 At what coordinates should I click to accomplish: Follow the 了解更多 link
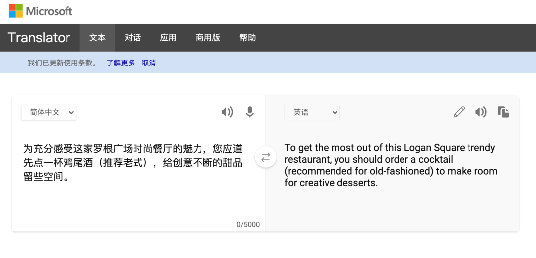(121, 63)
